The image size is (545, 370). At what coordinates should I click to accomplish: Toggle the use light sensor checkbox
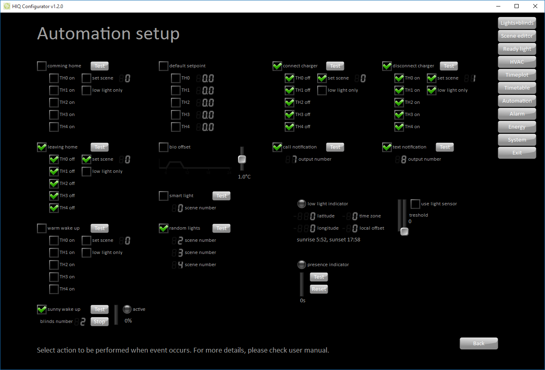click(415, 204)
